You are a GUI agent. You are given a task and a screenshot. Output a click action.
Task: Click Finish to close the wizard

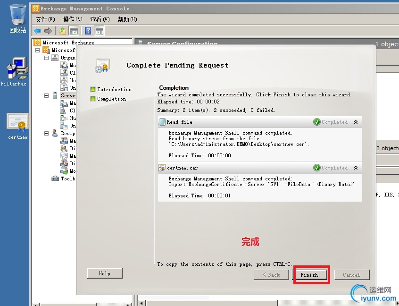(309, 275)
